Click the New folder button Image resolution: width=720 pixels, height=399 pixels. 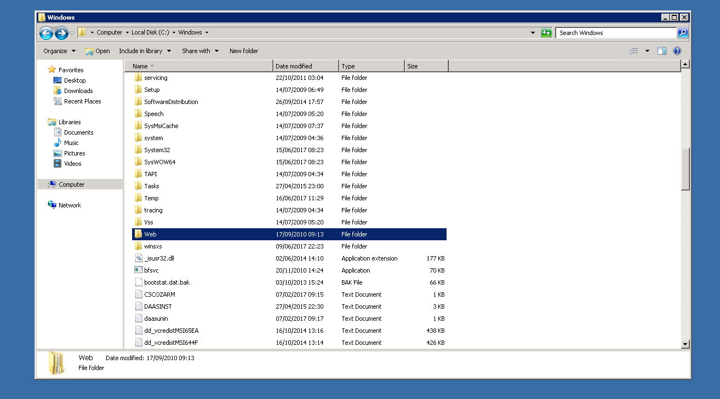(244, 51)
